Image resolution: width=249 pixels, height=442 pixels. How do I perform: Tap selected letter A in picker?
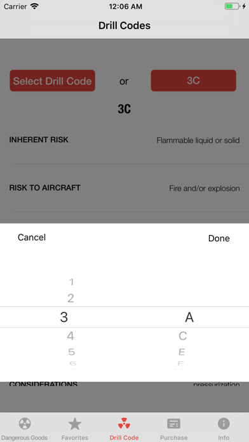point(189,318)
